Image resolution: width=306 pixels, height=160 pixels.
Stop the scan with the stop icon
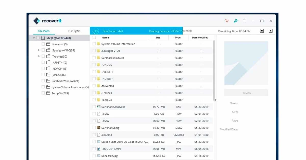(x=270, y=31)
